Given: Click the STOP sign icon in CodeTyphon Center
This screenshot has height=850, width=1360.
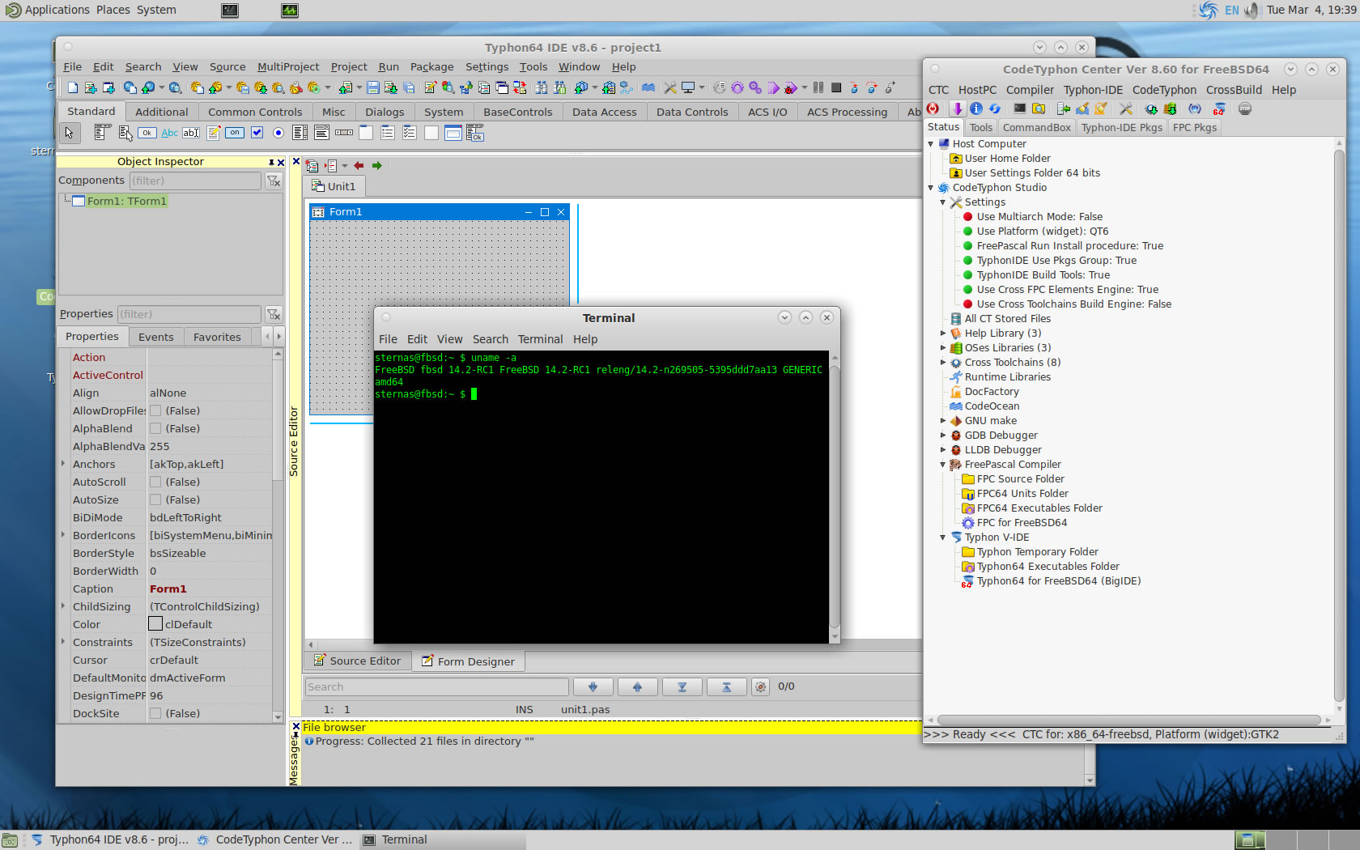Looking at the screenshot, I should [1245, 108].
